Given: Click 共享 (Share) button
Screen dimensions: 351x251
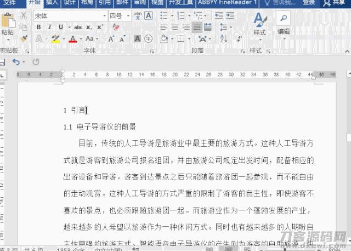Looking at the screenshot, I should pos(335,3).
